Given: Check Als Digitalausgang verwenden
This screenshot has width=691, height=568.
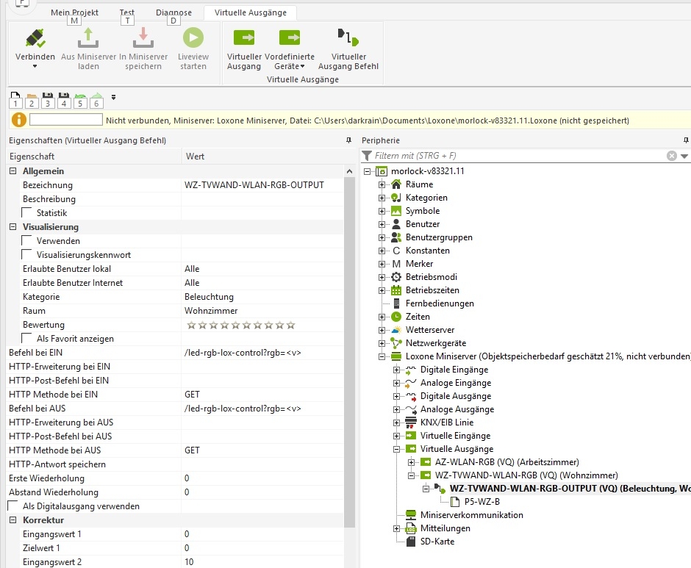Looking at the screenshot, I should [x=13, y=506].
